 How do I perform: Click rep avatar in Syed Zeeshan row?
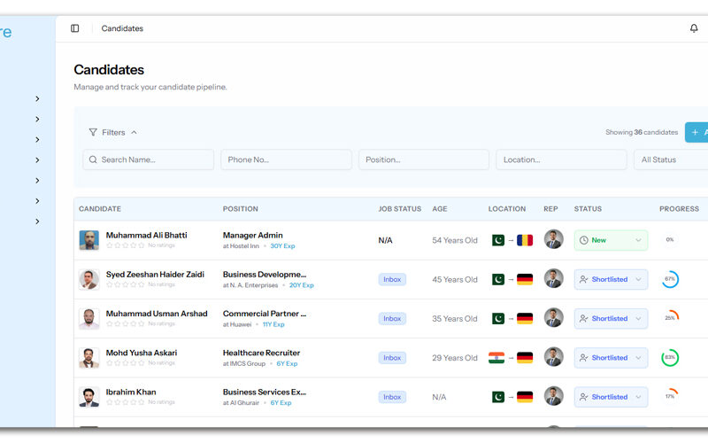553,279
